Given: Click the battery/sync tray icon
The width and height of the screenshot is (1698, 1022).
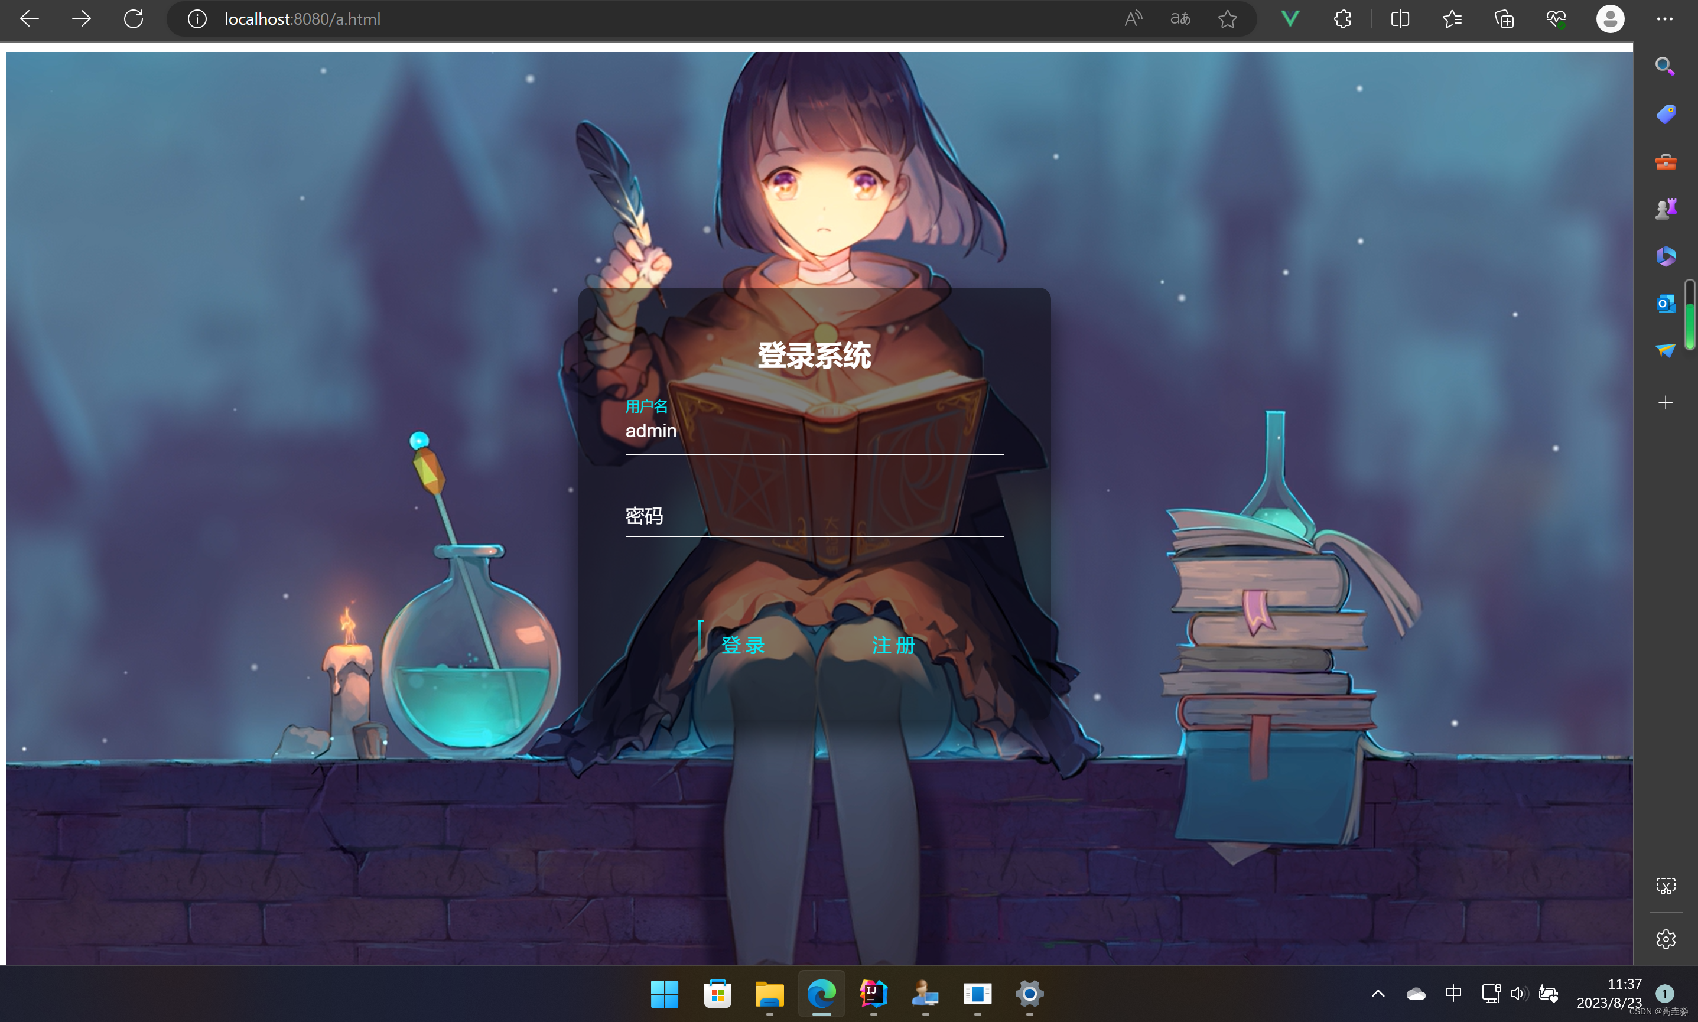Looking at the screenshot, I should coord(1549,993).
